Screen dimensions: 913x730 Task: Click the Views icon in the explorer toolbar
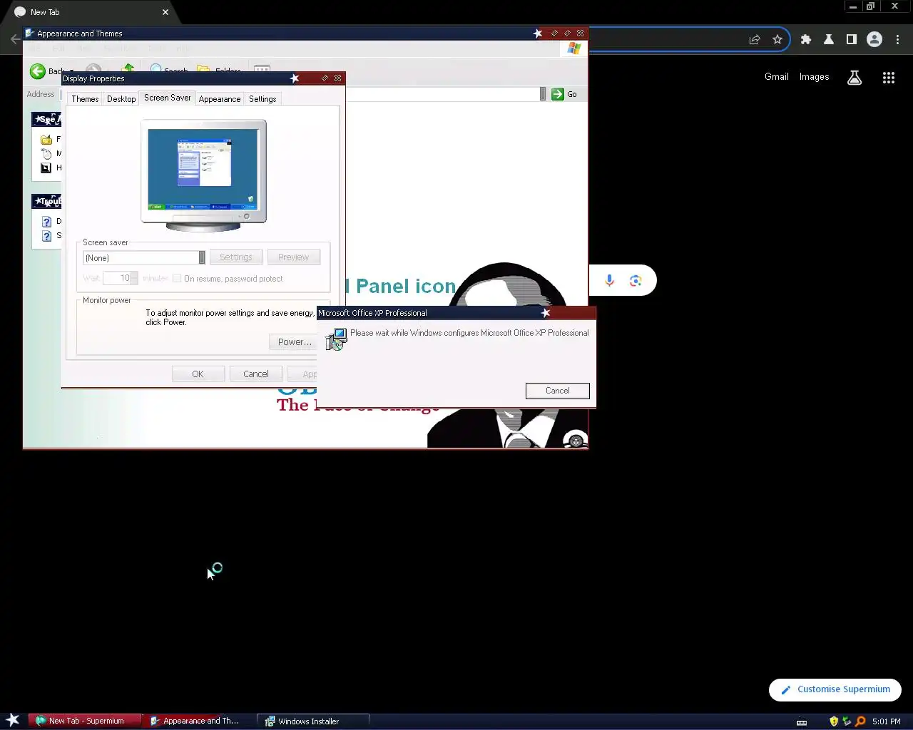[262, 69]
